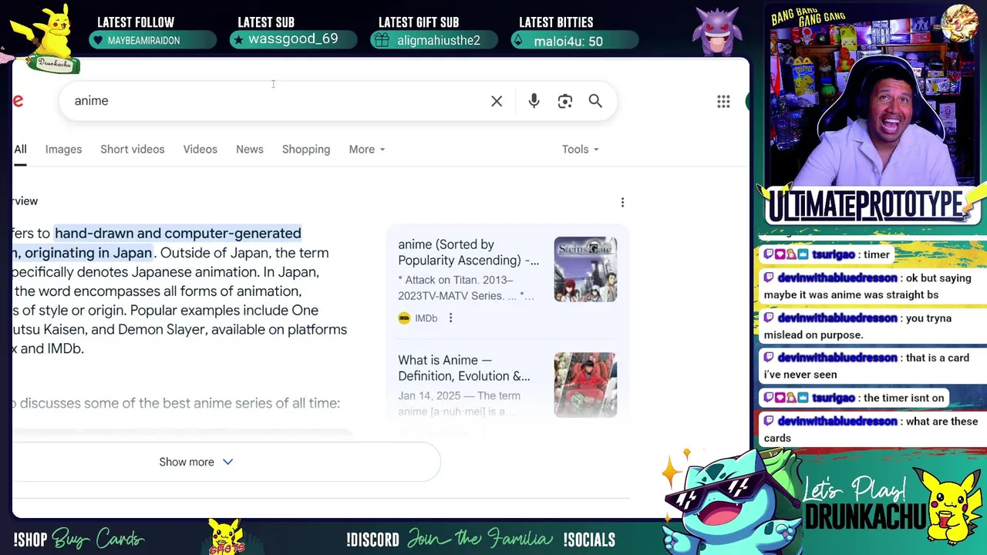The height and width of the screenshot is (555, 987).
Task: Click the 'Jan 14, 2025' result snippet
Action: 459,403
